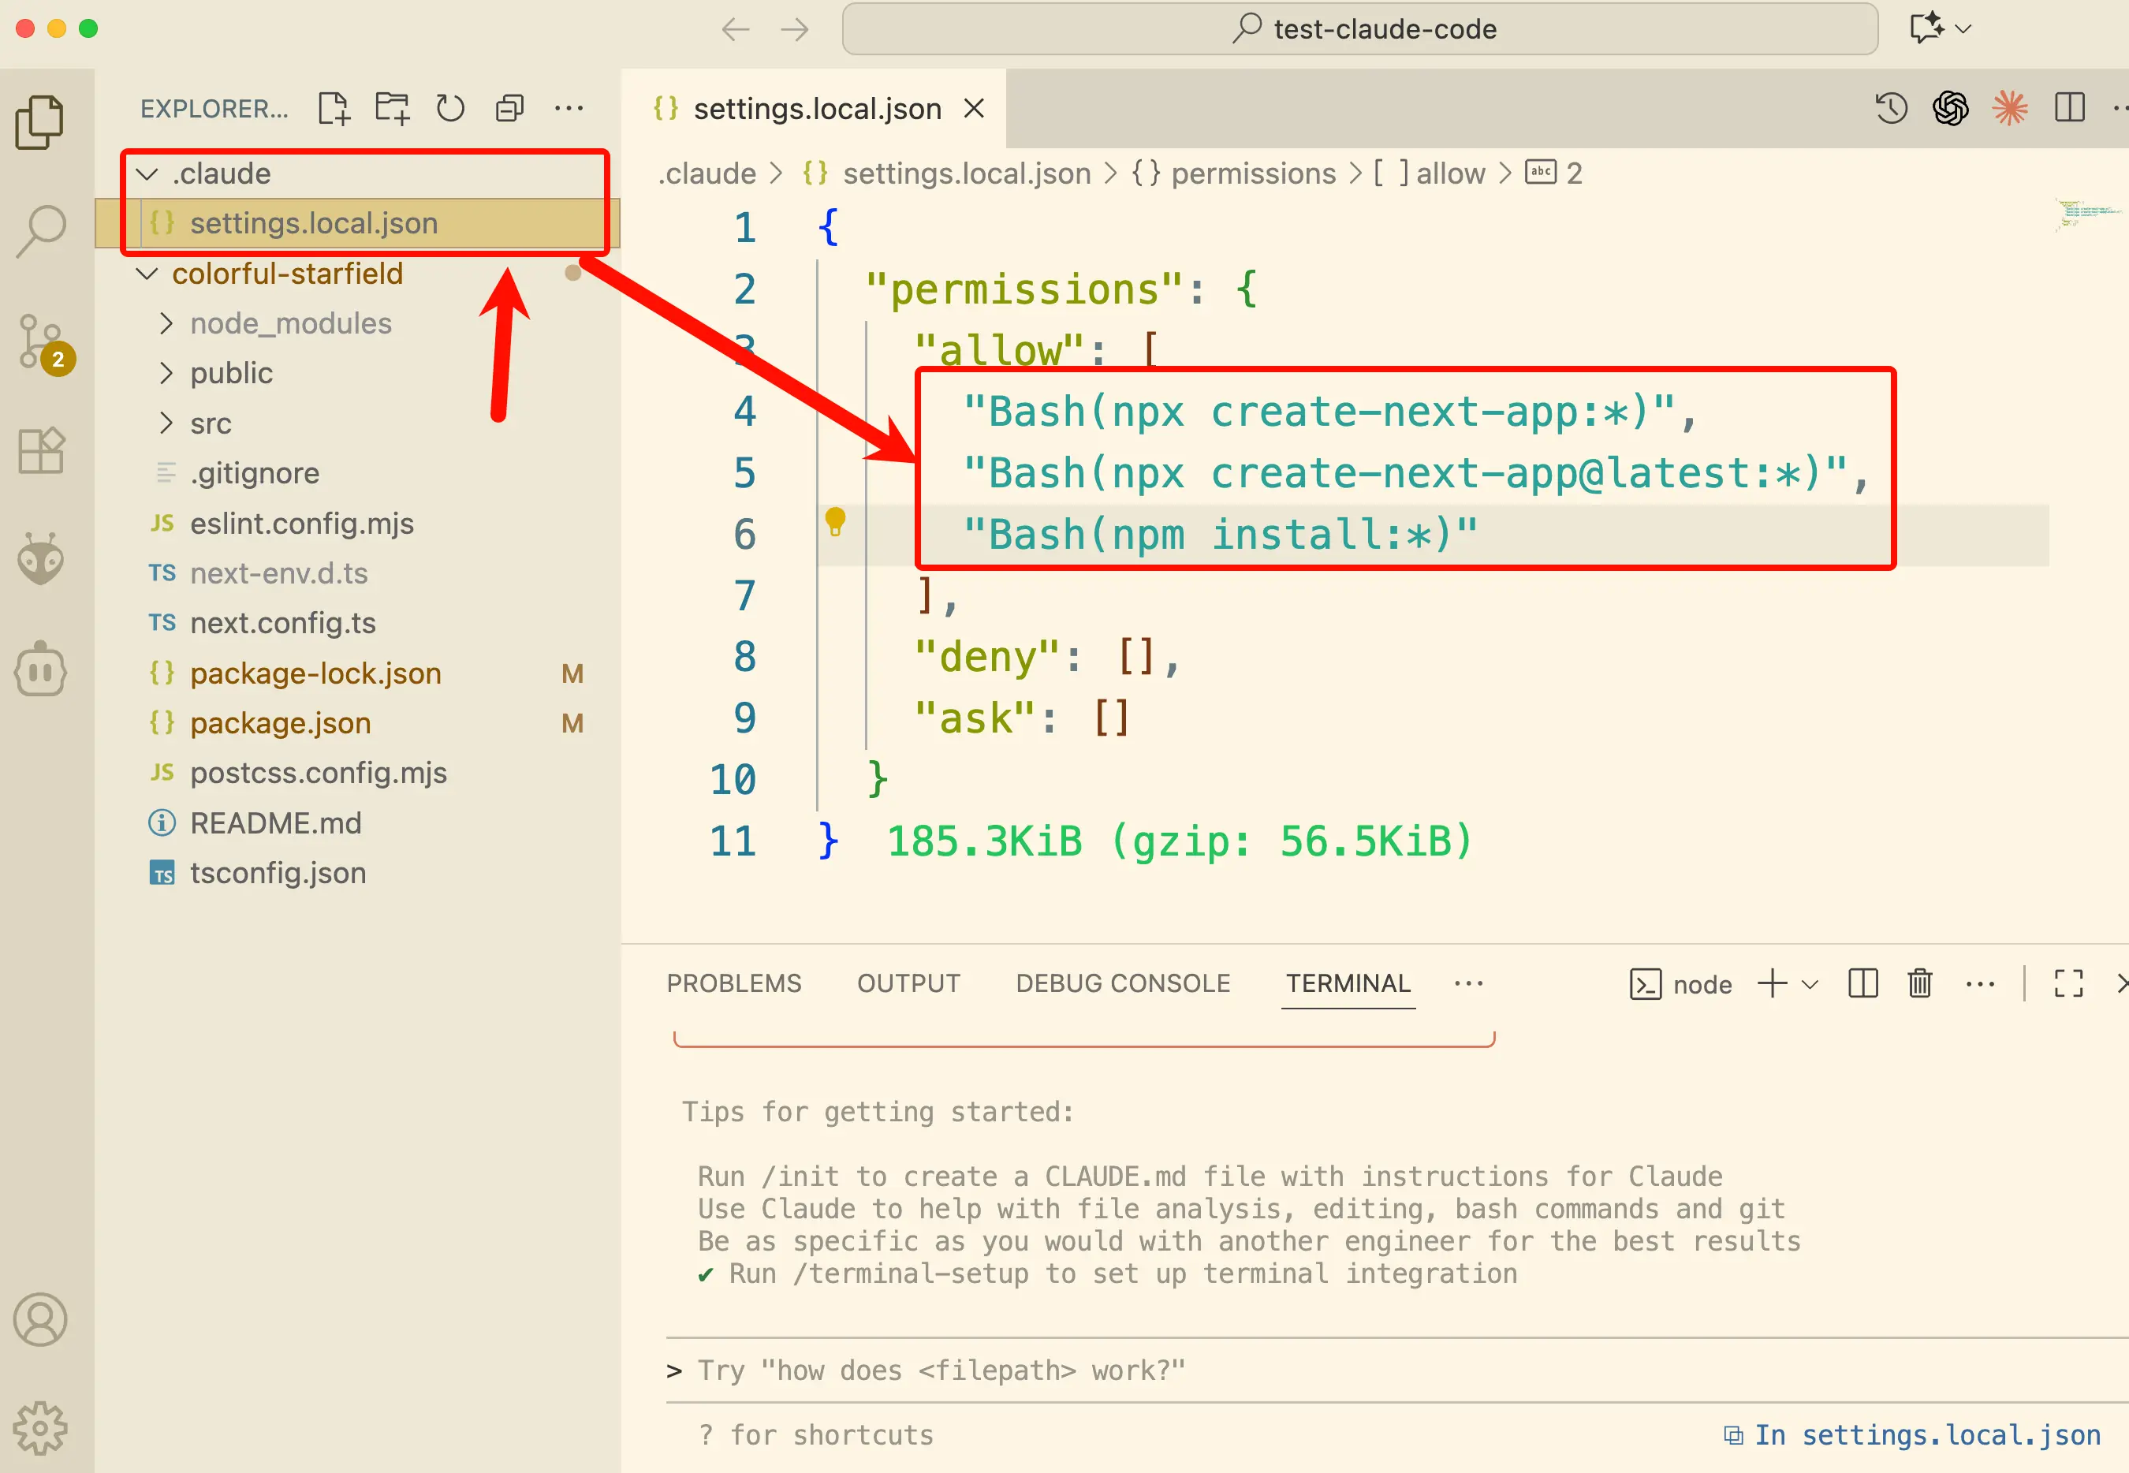Viewport: 2129px width, 1473px height.
Task: Toggle maximize terminal panel size
Action: [2068, 983]
